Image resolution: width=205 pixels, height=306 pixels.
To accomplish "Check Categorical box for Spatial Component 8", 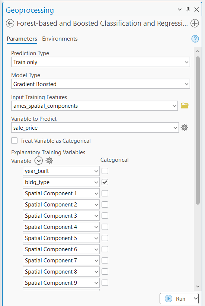I will point(105,272).
